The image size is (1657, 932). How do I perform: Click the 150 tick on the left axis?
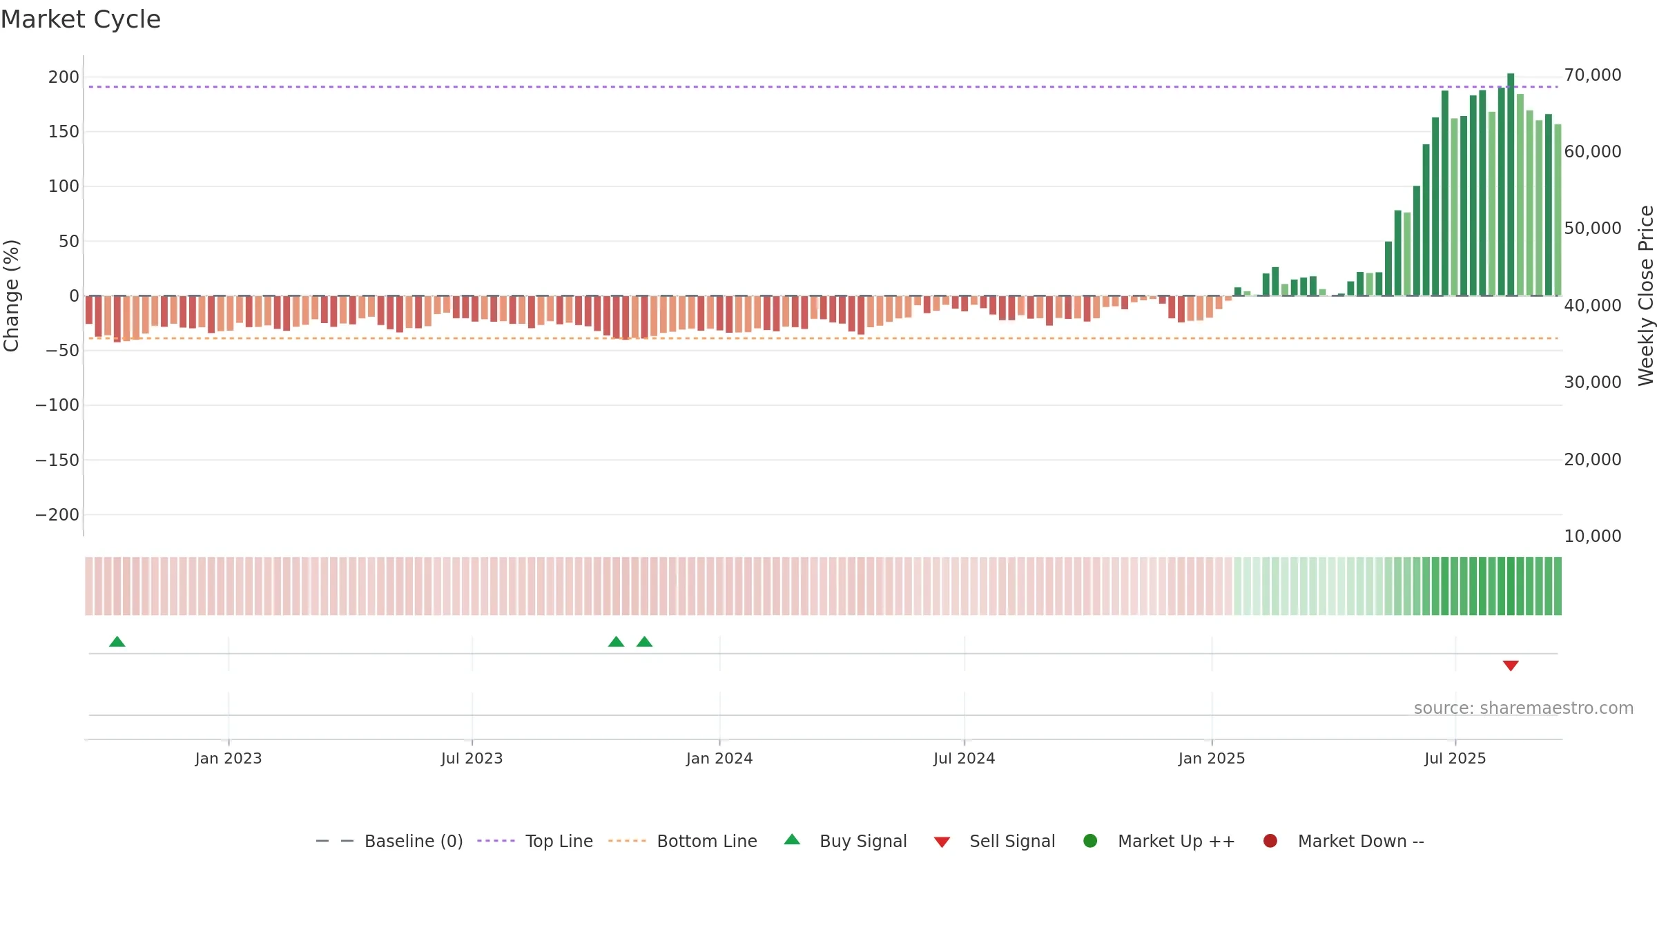(64, 132)
